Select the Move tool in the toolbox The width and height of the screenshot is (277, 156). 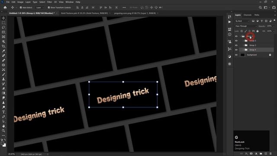click(x=3, y=18)
